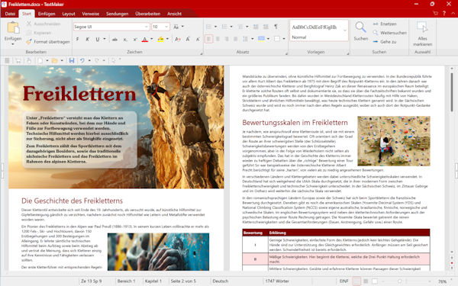Screen dimensions: 458x286
Task: Click EINF insert mode indicator
Action: tap(343, 281)
